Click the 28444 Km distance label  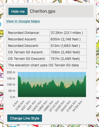(x=66, y=106)
